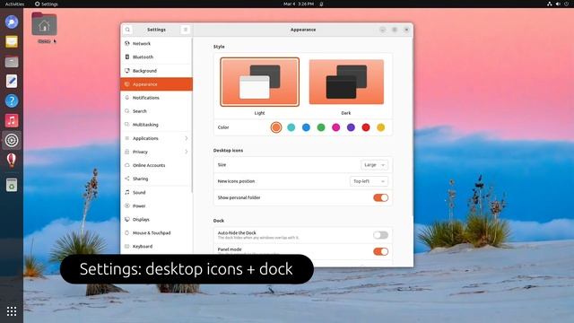Open Multitasking settings
Image resolution: width=574 pixels, height=323 pixels.
tap(156, 125)
